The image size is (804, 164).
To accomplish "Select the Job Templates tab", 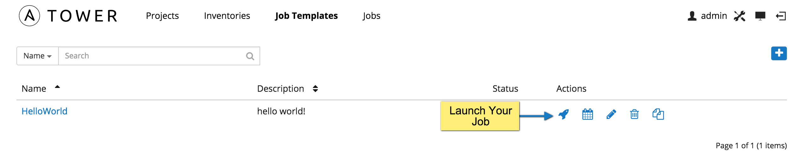I will click(x=306, y=16).
